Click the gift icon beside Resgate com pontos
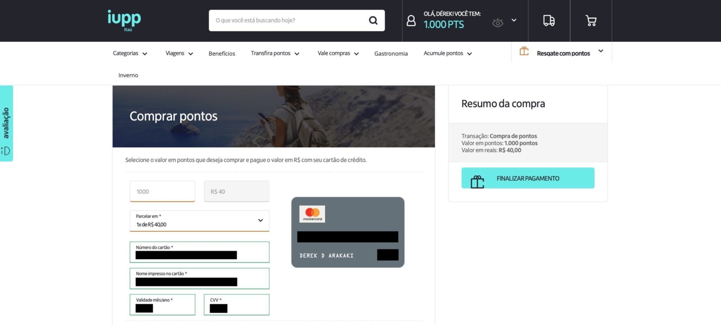The image size is (721, 325). click(x=524, y=51)
